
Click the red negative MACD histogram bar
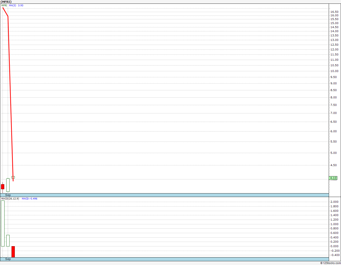coord(13,251)
